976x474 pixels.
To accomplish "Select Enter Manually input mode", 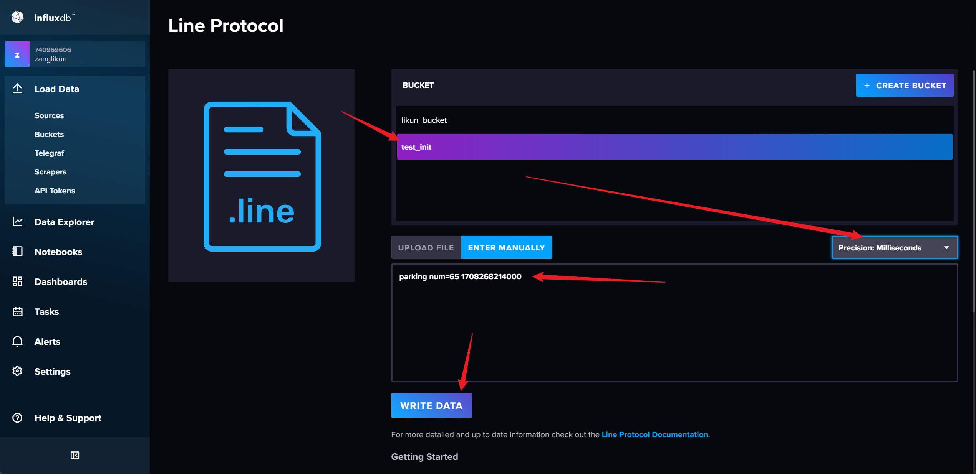I will 506,248.
